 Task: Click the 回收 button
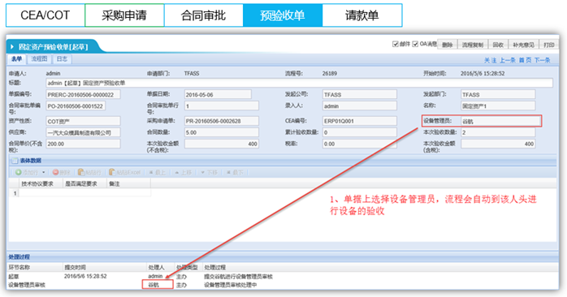pyautogui.click(x=498, y=45)
